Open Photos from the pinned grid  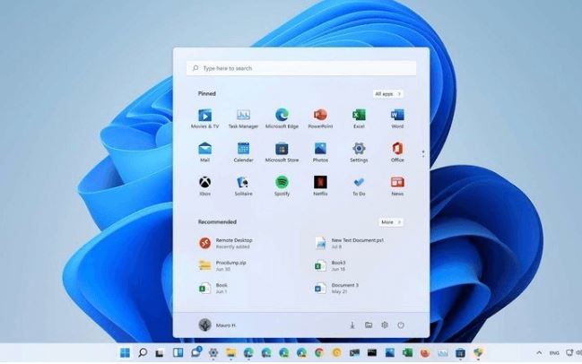(x=320, y=152)
